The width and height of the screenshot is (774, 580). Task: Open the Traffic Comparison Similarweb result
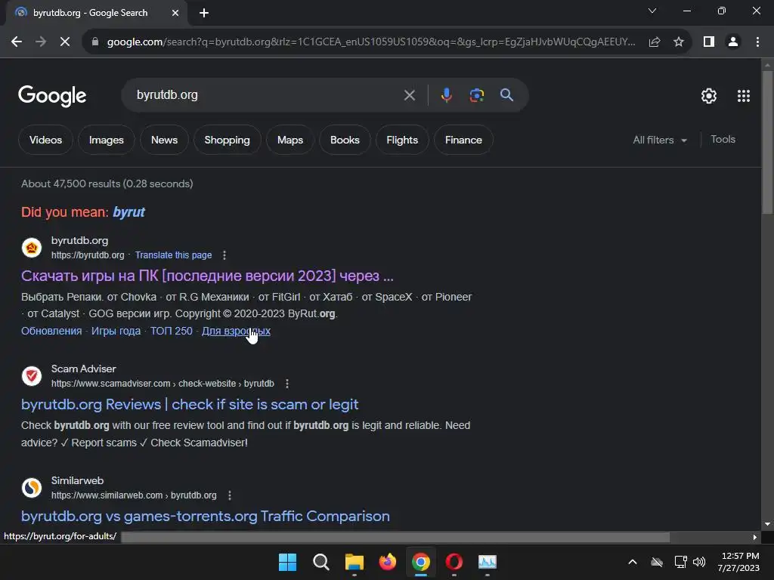click(x=206, y=517)
